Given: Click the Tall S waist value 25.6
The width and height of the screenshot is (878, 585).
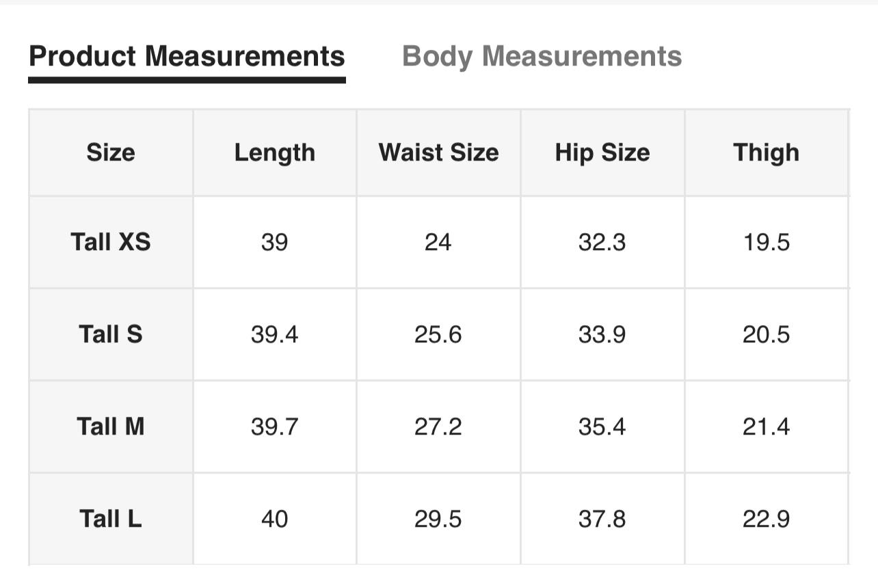Looking at the screenshot, I should pyautogui.click(x=438, y=334).
